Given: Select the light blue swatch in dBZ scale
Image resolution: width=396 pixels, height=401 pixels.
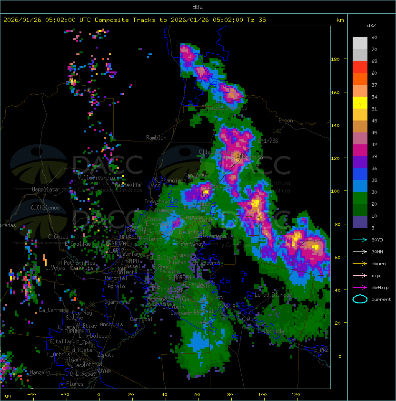Looking at the screenshot, I should coord(360,186).
